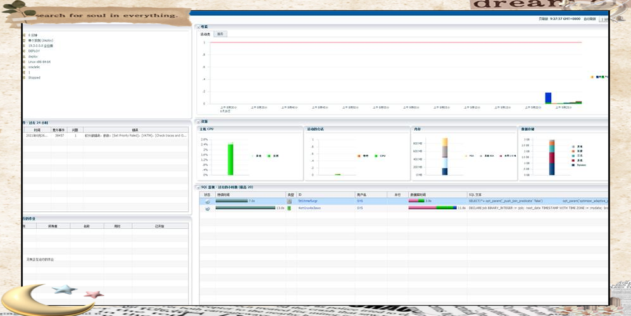Switch to the 服务 tab
The width and height of the screenshot is (631, 316).
(x=220, y=34)
